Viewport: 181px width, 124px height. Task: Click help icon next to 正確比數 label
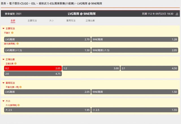tap(15, 64)
